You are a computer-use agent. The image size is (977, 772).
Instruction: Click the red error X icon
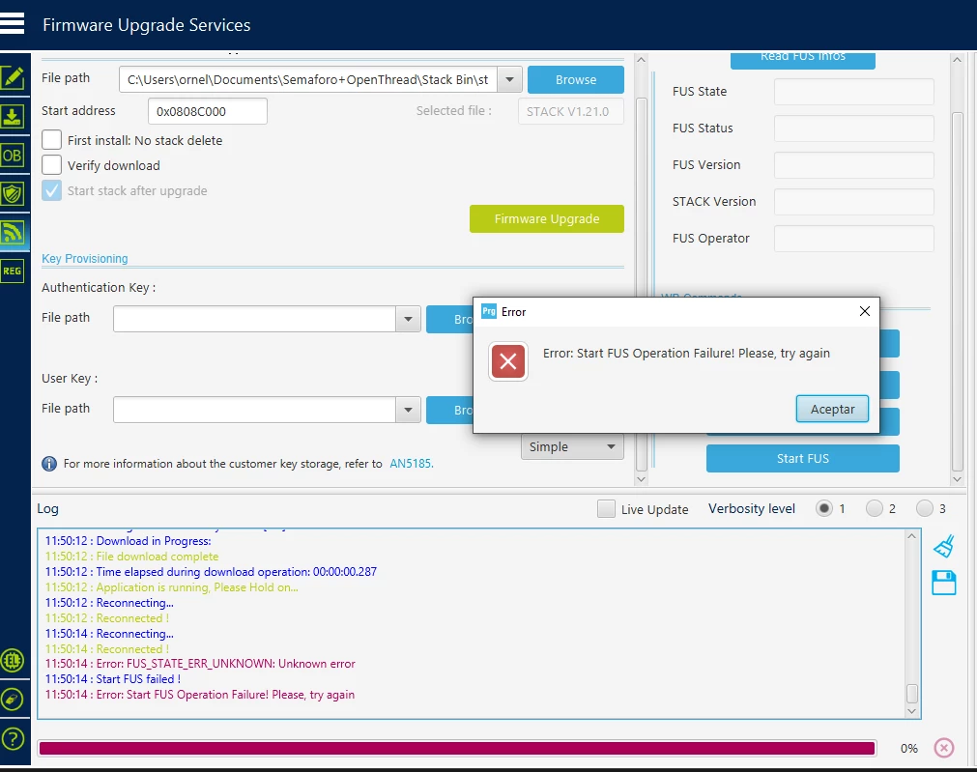click(507, 361)
